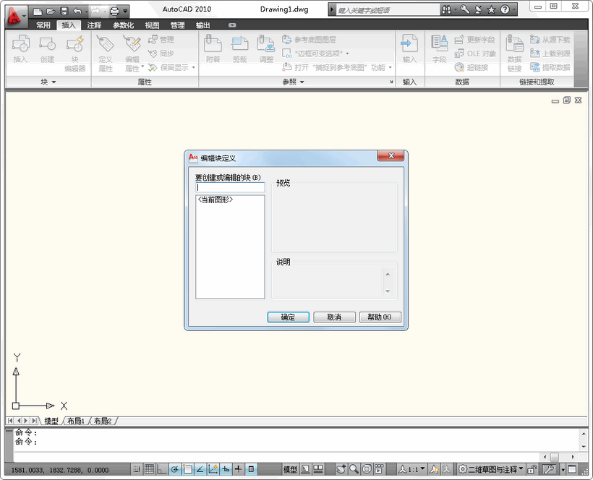The height and width of the screenshot is (480, 593).
Task: Open the AutoCAD application menu button
Action: click(x=14, y=12)
